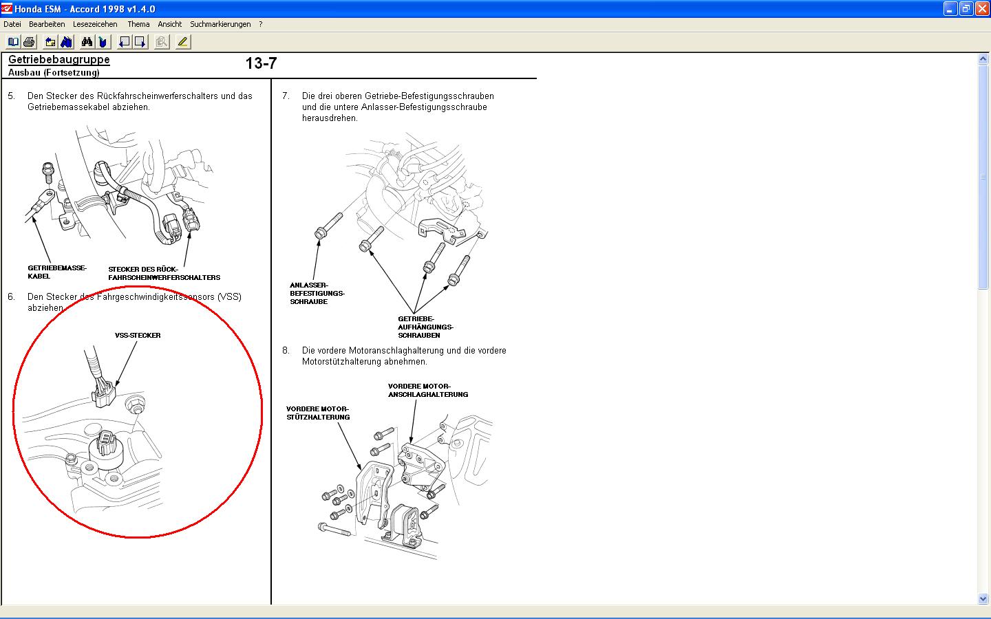This screenshot has height=619, width=991.
Task: Click the vertical scrollbar down arrow
Action: click(983, 599)
